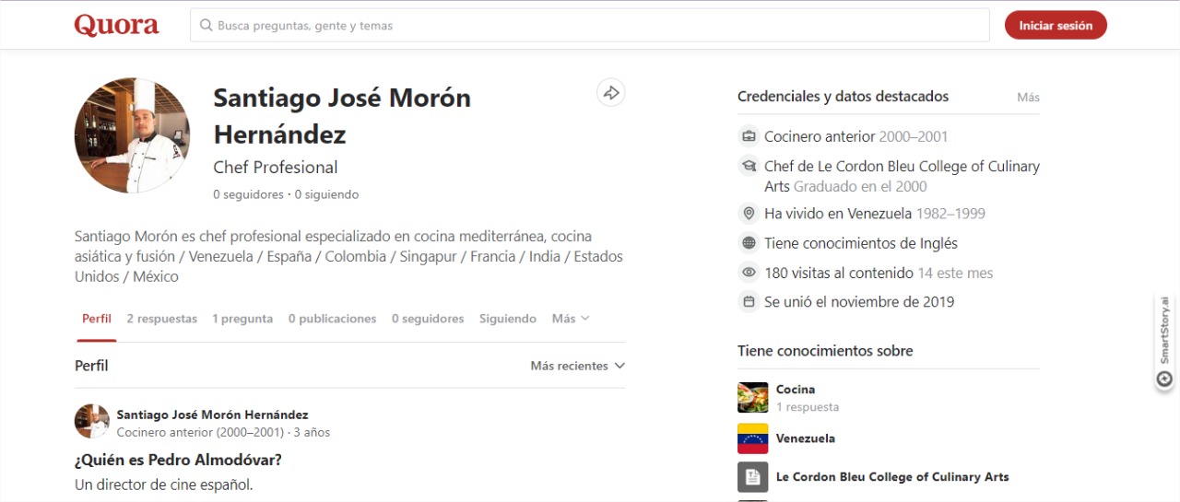Click the Iniciar sesión button
Image resolution: width=1180 pixels, height=502 pixels.
click(x=1056, y=26)
